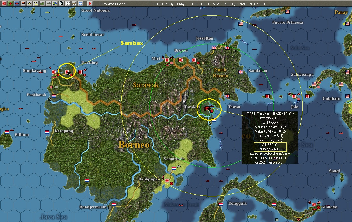The height and width of the screenshot is (222, 352).
Task: Click the double yellow ships toolbar icon
Action: (36, 3)
